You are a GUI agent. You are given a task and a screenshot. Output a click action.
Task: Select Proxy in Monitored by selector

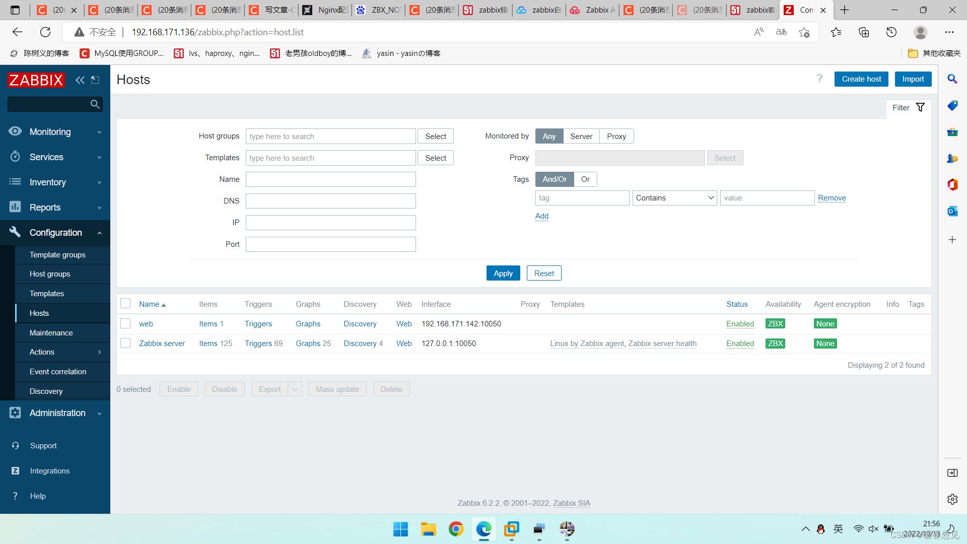[616, 137]
